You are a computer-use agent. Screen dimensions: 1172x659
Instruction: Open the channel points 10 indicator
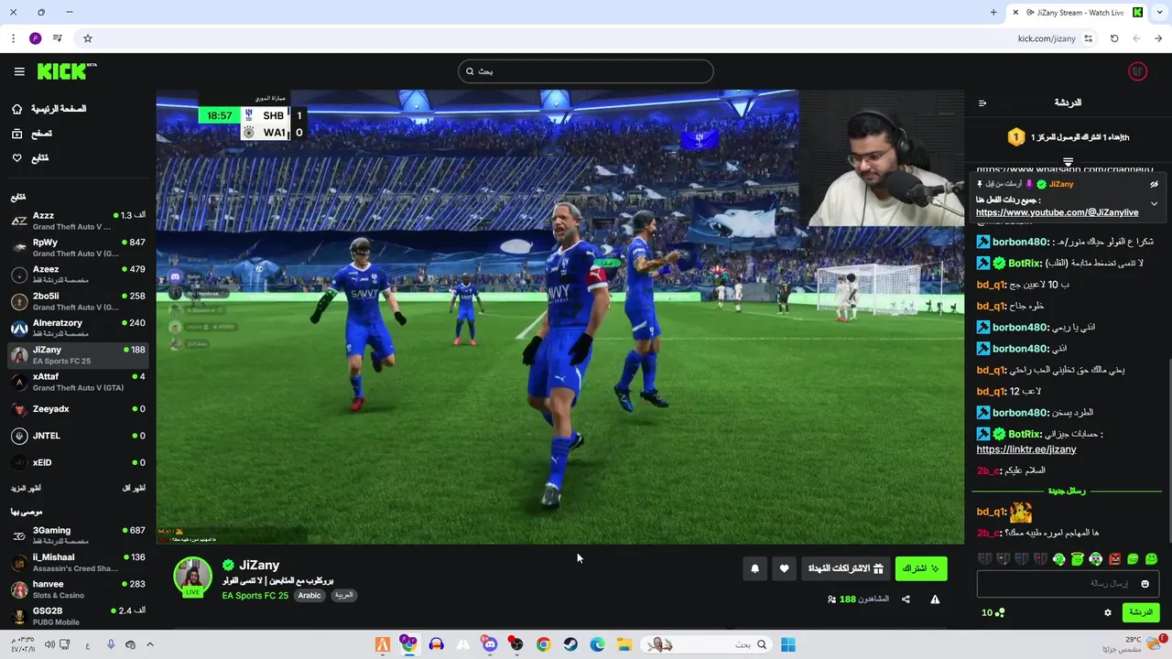coord(993,612)
